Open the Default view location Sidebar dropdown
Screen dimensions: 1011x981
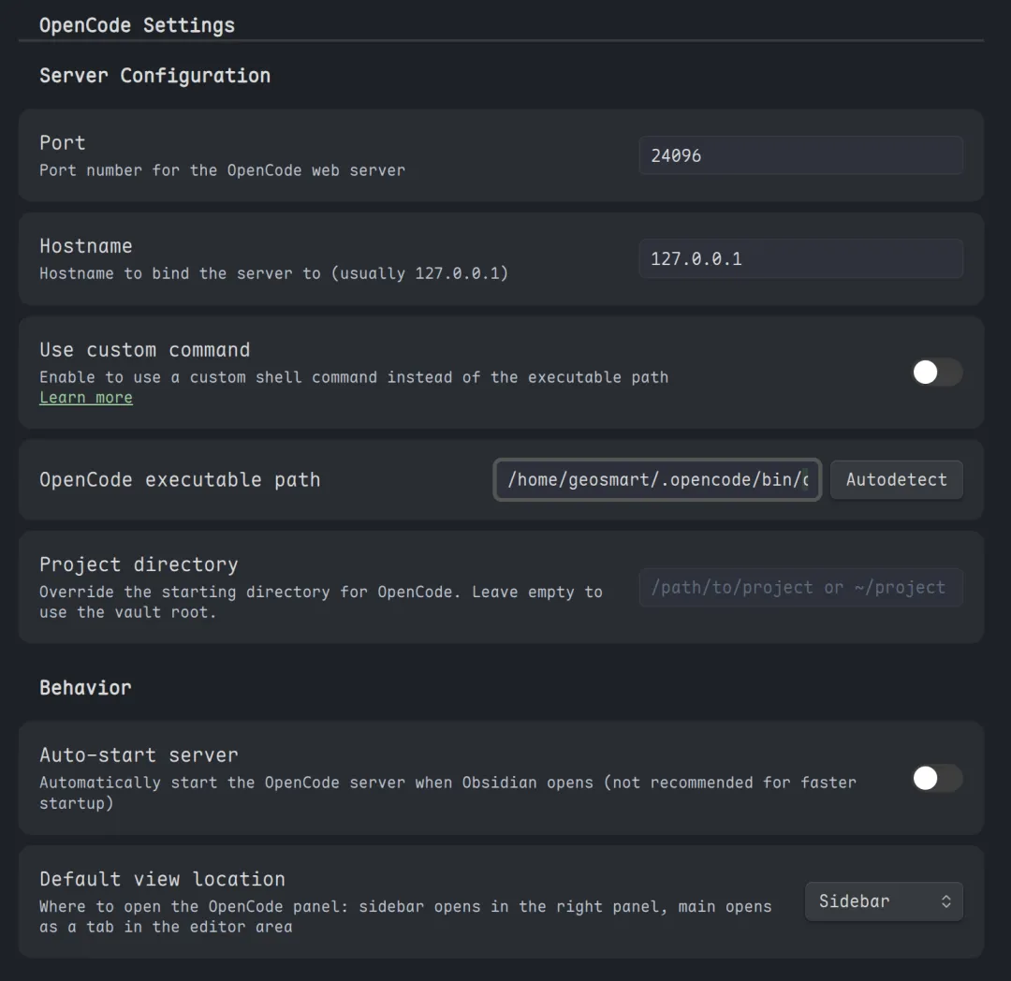coord(884,901)
